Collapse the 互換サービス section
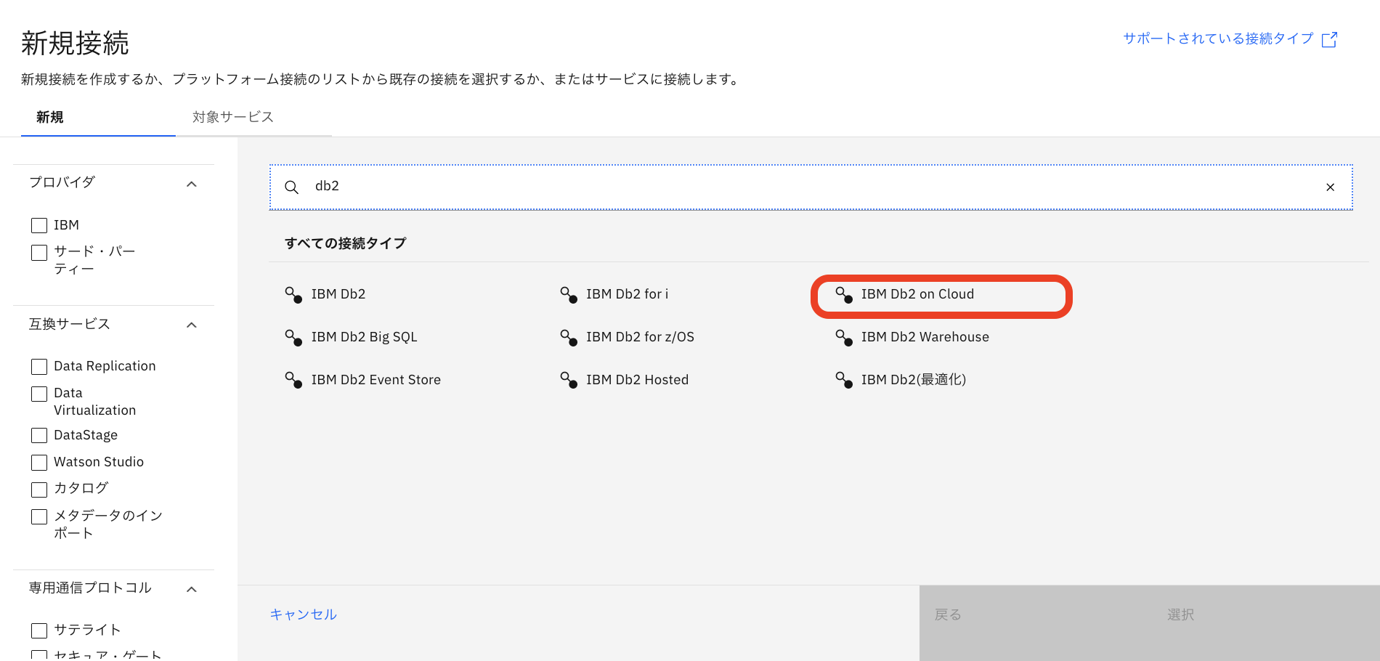This screenshot has height=661, width=1380. 191,325
